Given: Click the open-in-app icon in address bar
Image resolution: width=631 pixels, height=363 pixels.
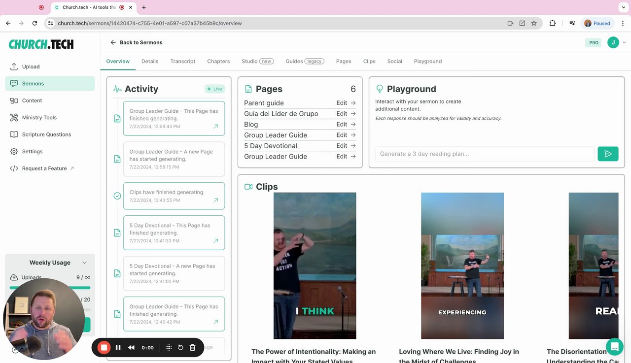Looking at the screenshot, I should coord(522,23).
